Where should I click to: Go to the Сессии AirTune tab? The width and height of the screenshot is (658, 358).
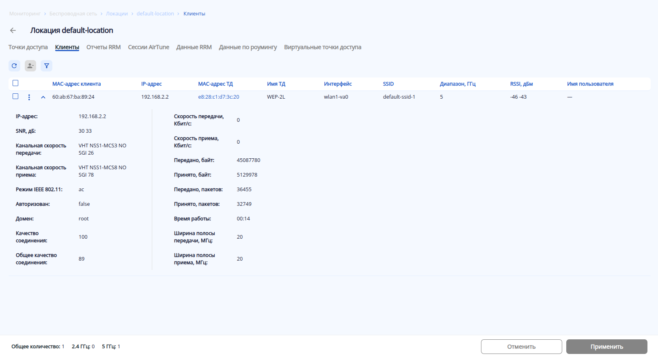149,47
